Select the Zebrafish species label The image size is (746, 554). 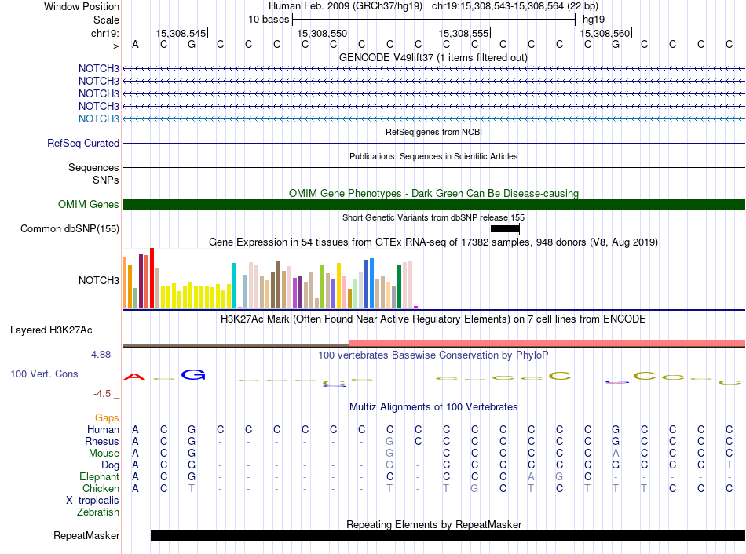[98, 512]
